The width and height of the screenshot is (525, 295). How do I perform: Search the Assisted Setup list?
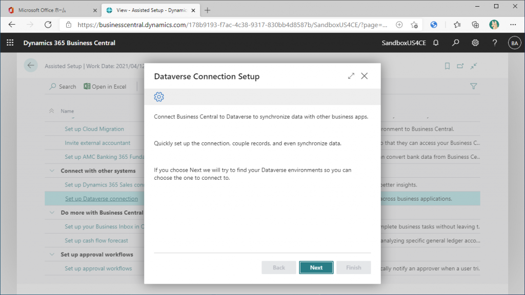click(x=63, y=87)
